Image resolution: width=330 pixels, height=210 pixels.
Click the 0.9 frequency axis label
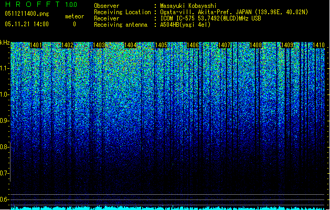point(4,121)
